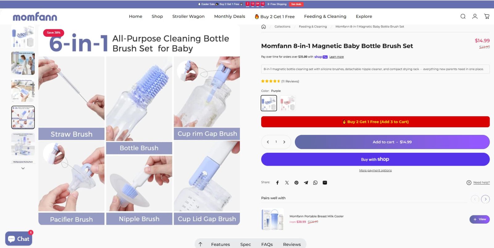
Task: Select the Purple color swatch
Action: click(x=268, y=103)
